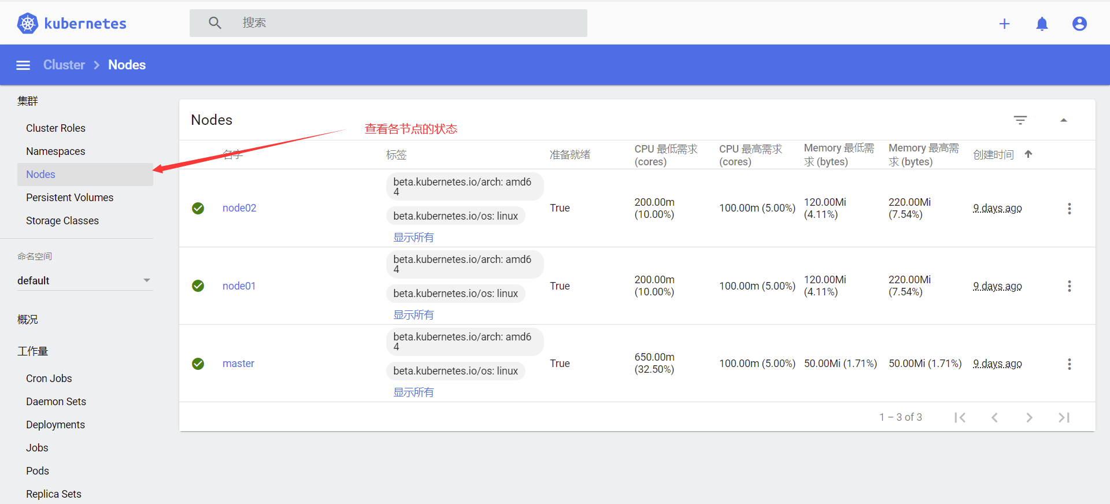Select Nodes in sidebar
This screenshot has width=1110, height=504.
pos(85,175)
